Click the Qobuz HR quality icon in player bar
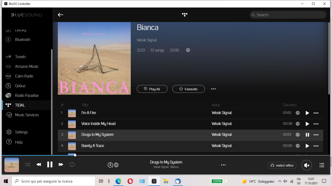 tap(113, 165)
